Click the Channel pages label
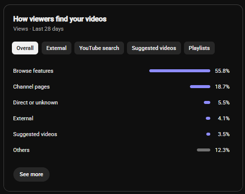 coord(31,87)
